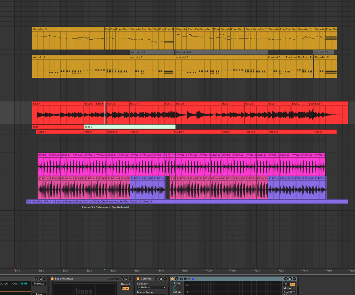Open Bass Roundup device options menu icon
The image size is (355, 295).
(131, 279)
